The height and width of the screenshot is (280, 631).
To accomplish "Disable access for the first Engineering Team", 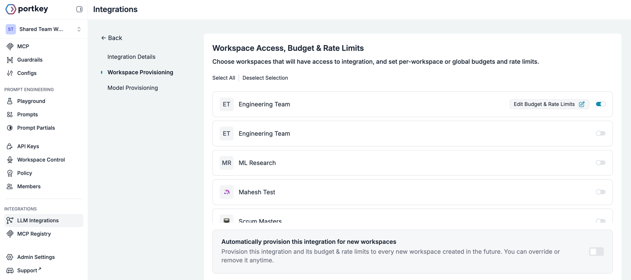I will pos(600,104).
